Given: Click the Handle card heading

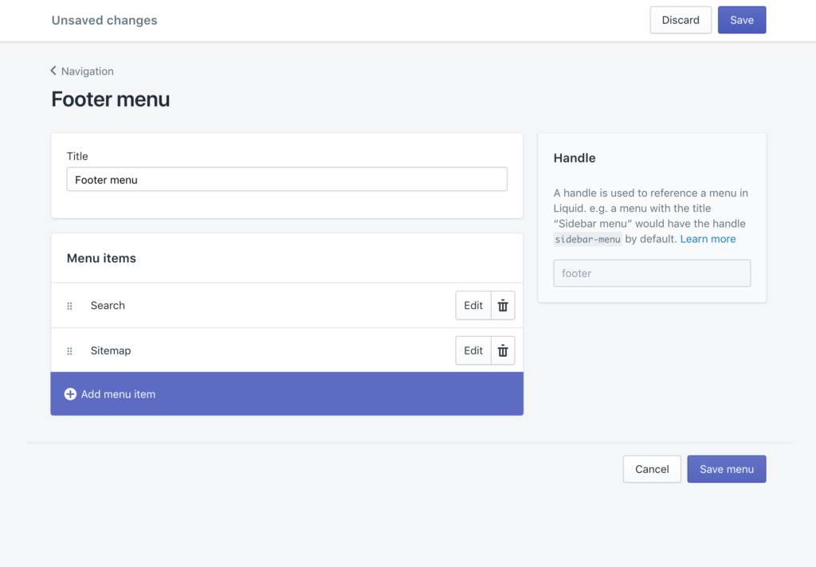Looking at the screenshot, I should click(x=575, y=158).
